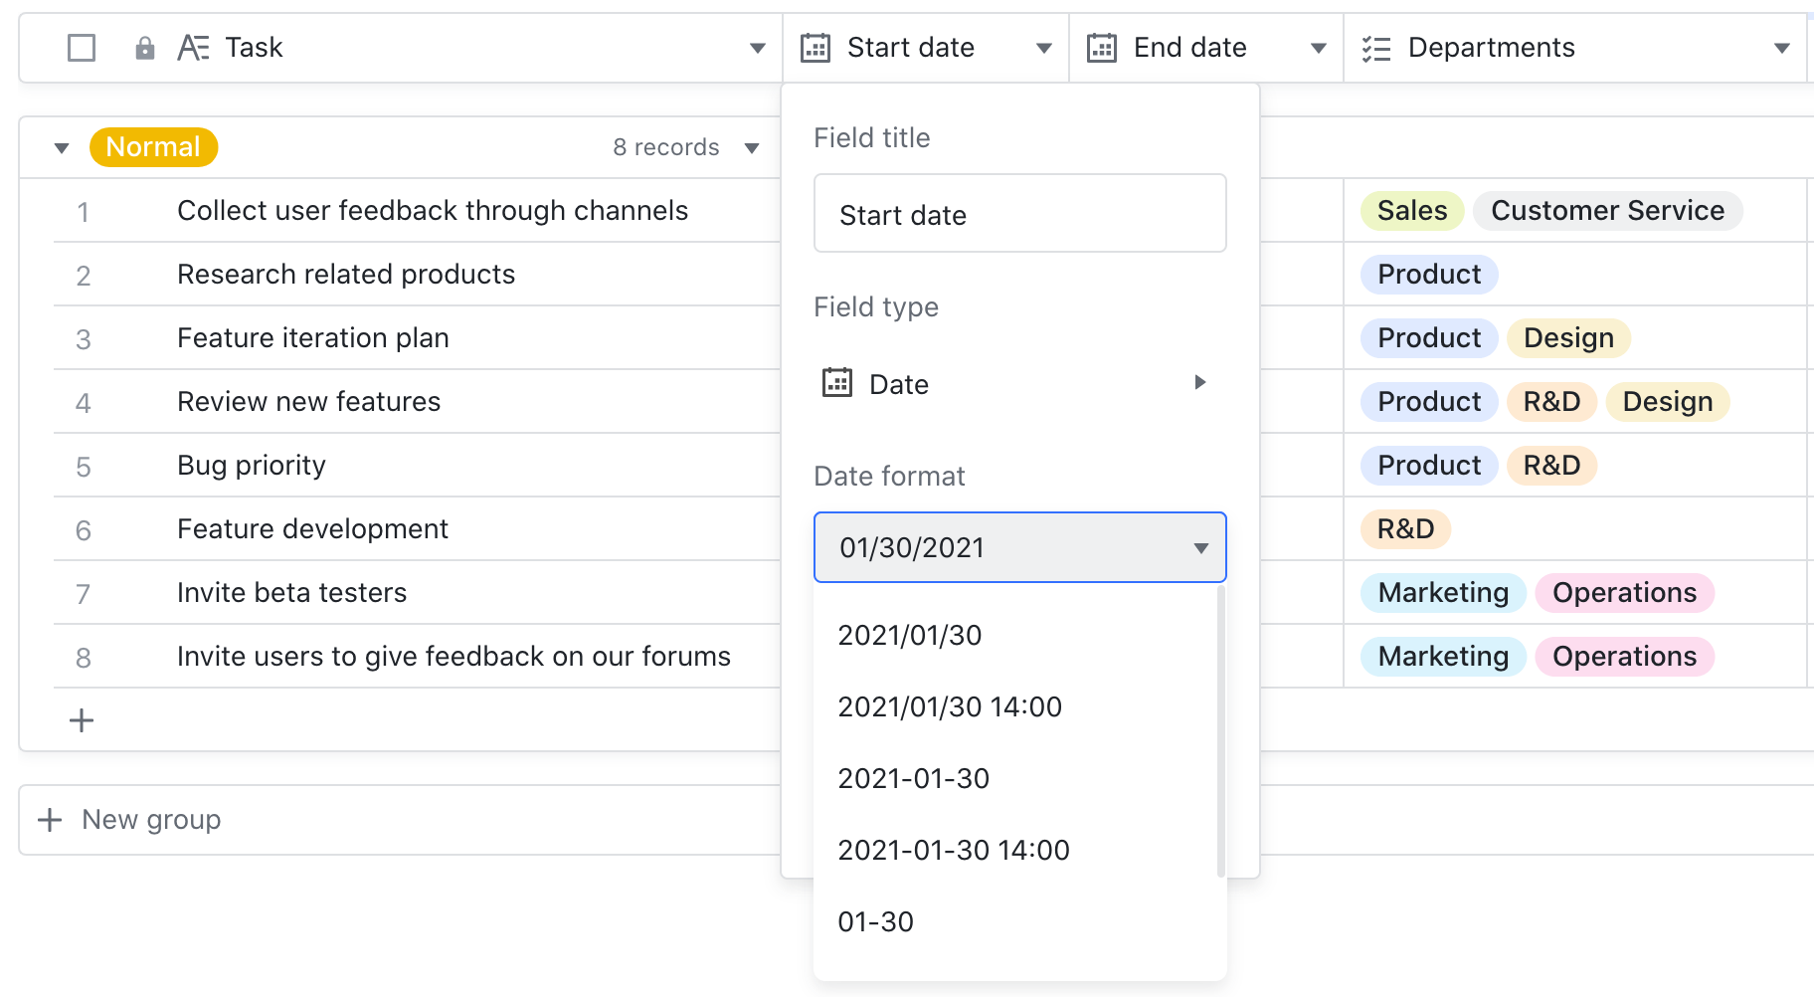Select the 2021/01/30 14:00 format option
Screen dimensions: 1814x997
click(x=950, y=706)
